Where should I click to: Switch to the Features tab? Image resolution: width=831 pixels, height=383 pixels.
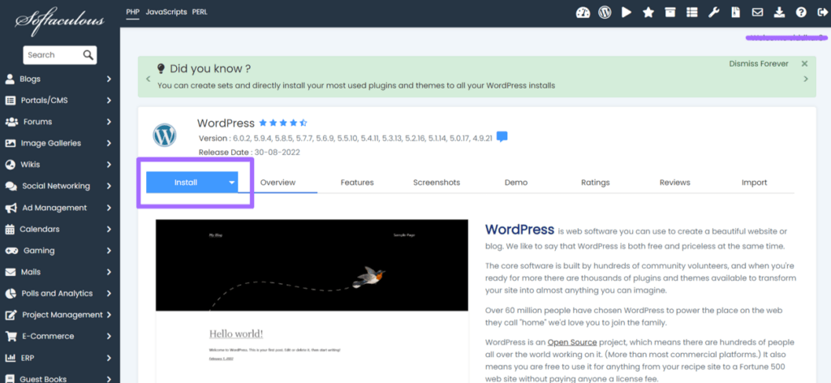tap(357, 183)
